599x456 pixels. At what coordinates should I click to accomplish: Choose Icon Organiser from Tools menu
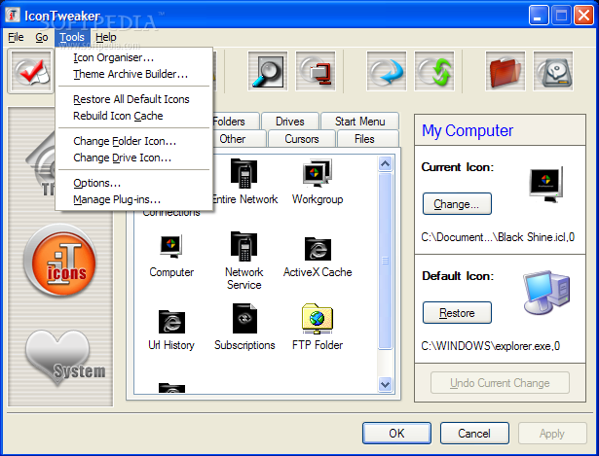tap(133, 57)
